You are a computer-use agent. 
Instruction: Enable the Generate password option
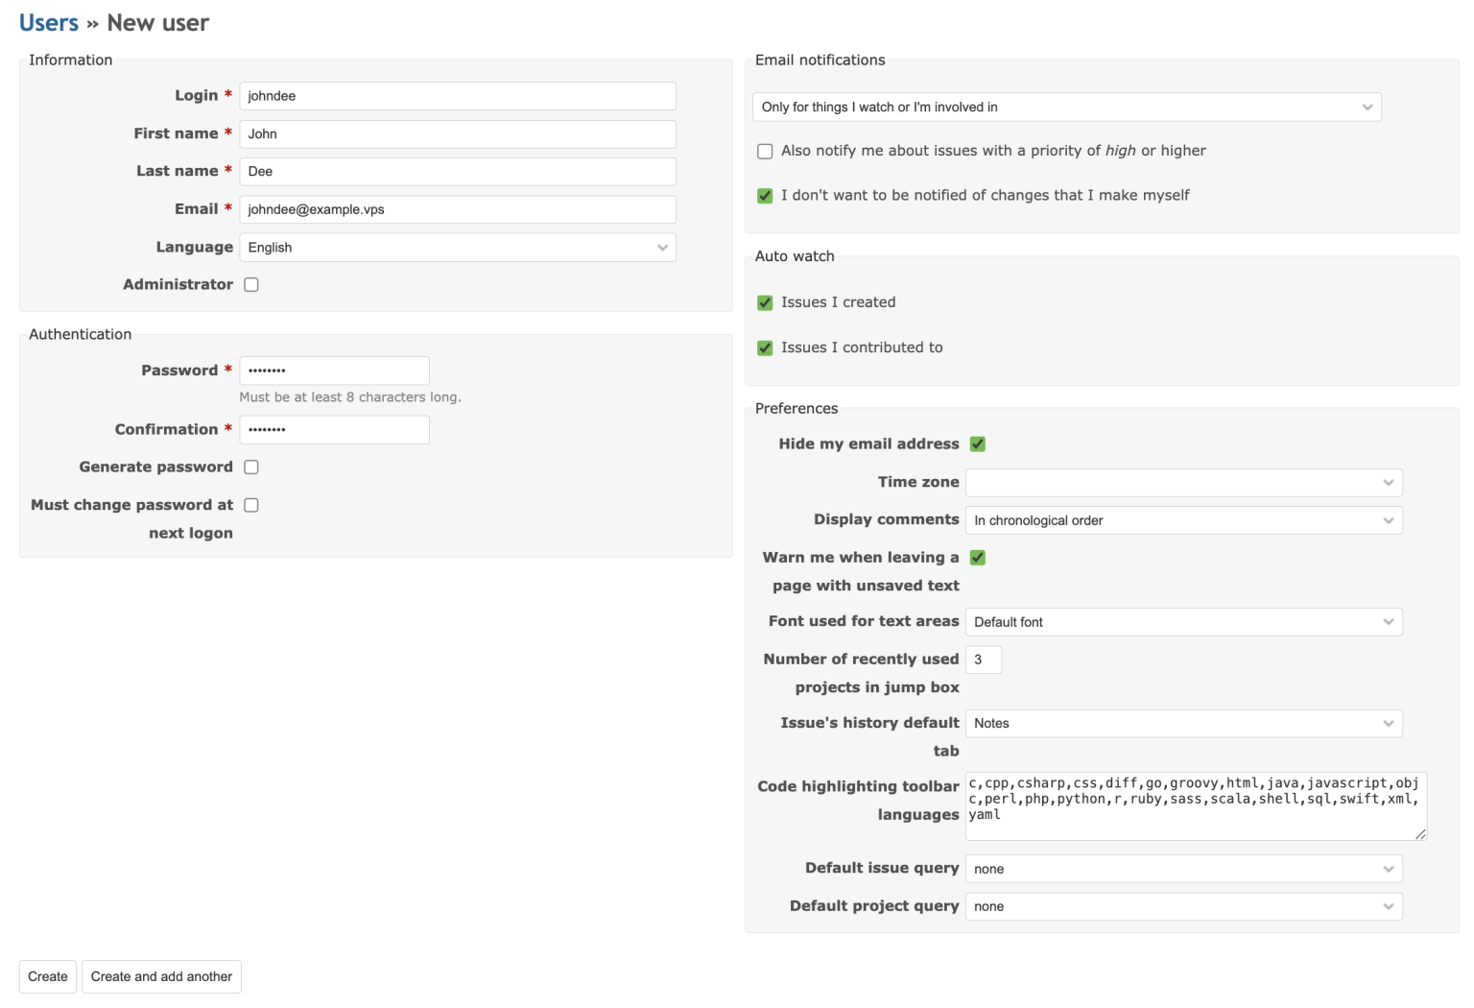click(x=250, y=467)
